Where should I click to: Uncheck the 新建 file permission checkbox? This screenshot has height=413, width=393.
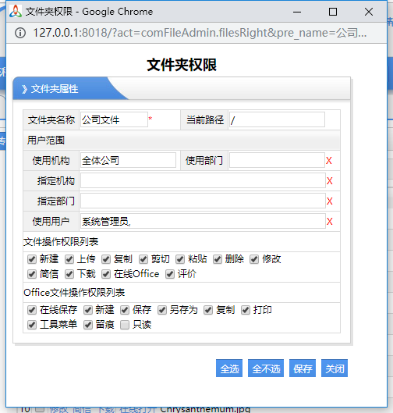coord(32,259)
